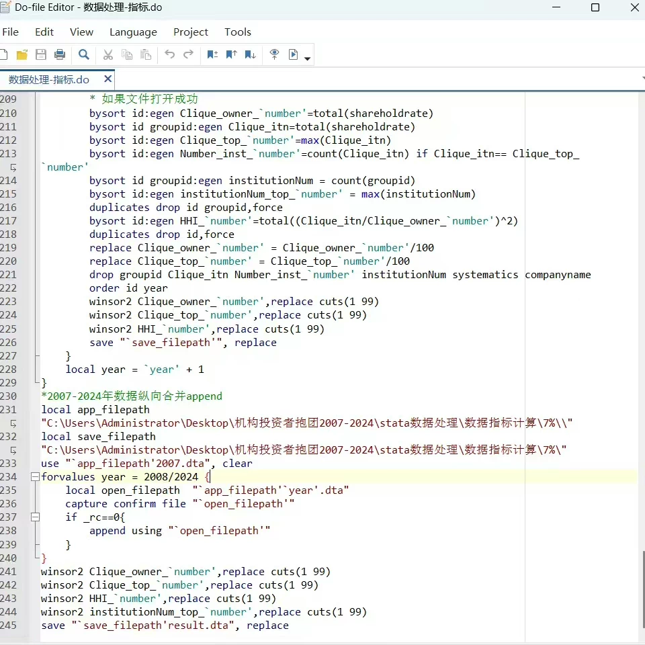Image resolution: width=645 pixels, height=645 pixels.
Task: Click the Undo arrow in the toolbar
Action: (170, 54)
